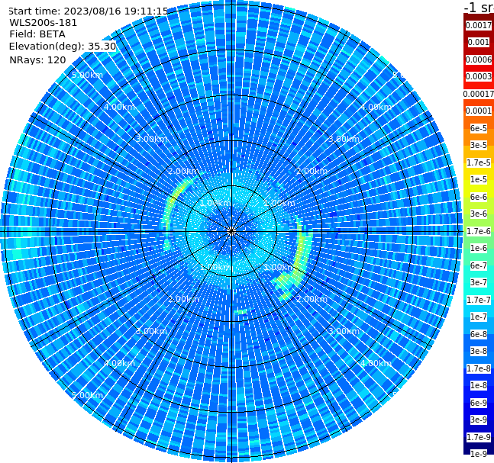Select the 1e-7 colorbar value

(479, 317)
